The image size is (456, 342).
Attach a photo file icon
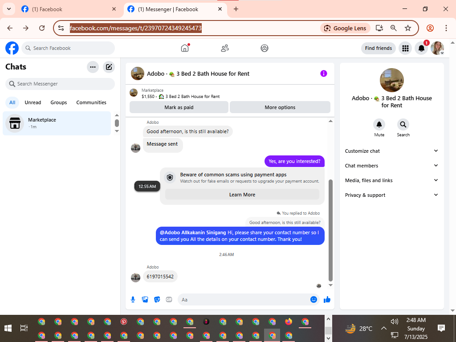click(145, 300)
